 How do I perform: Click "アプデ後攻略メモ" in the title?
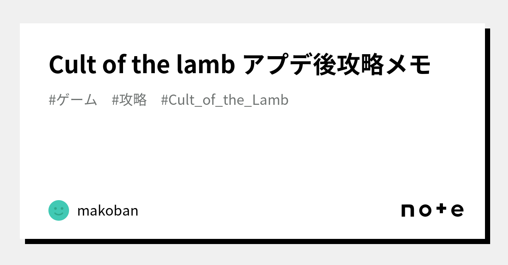coord(336,64)
